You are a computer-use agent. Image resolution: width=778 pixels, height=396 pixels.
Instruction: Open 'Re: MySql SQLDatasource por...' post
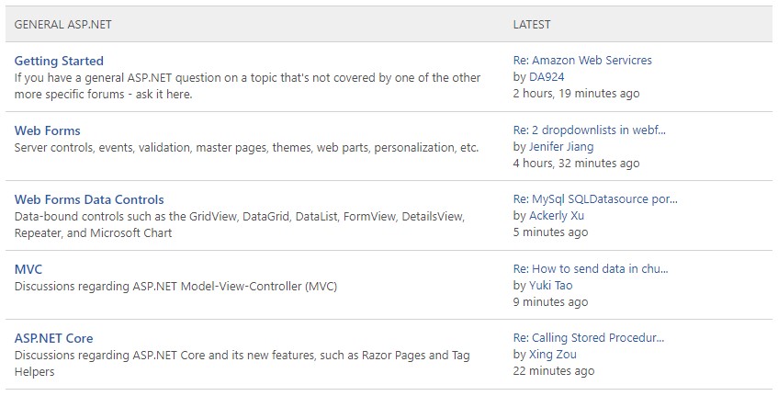595,199
